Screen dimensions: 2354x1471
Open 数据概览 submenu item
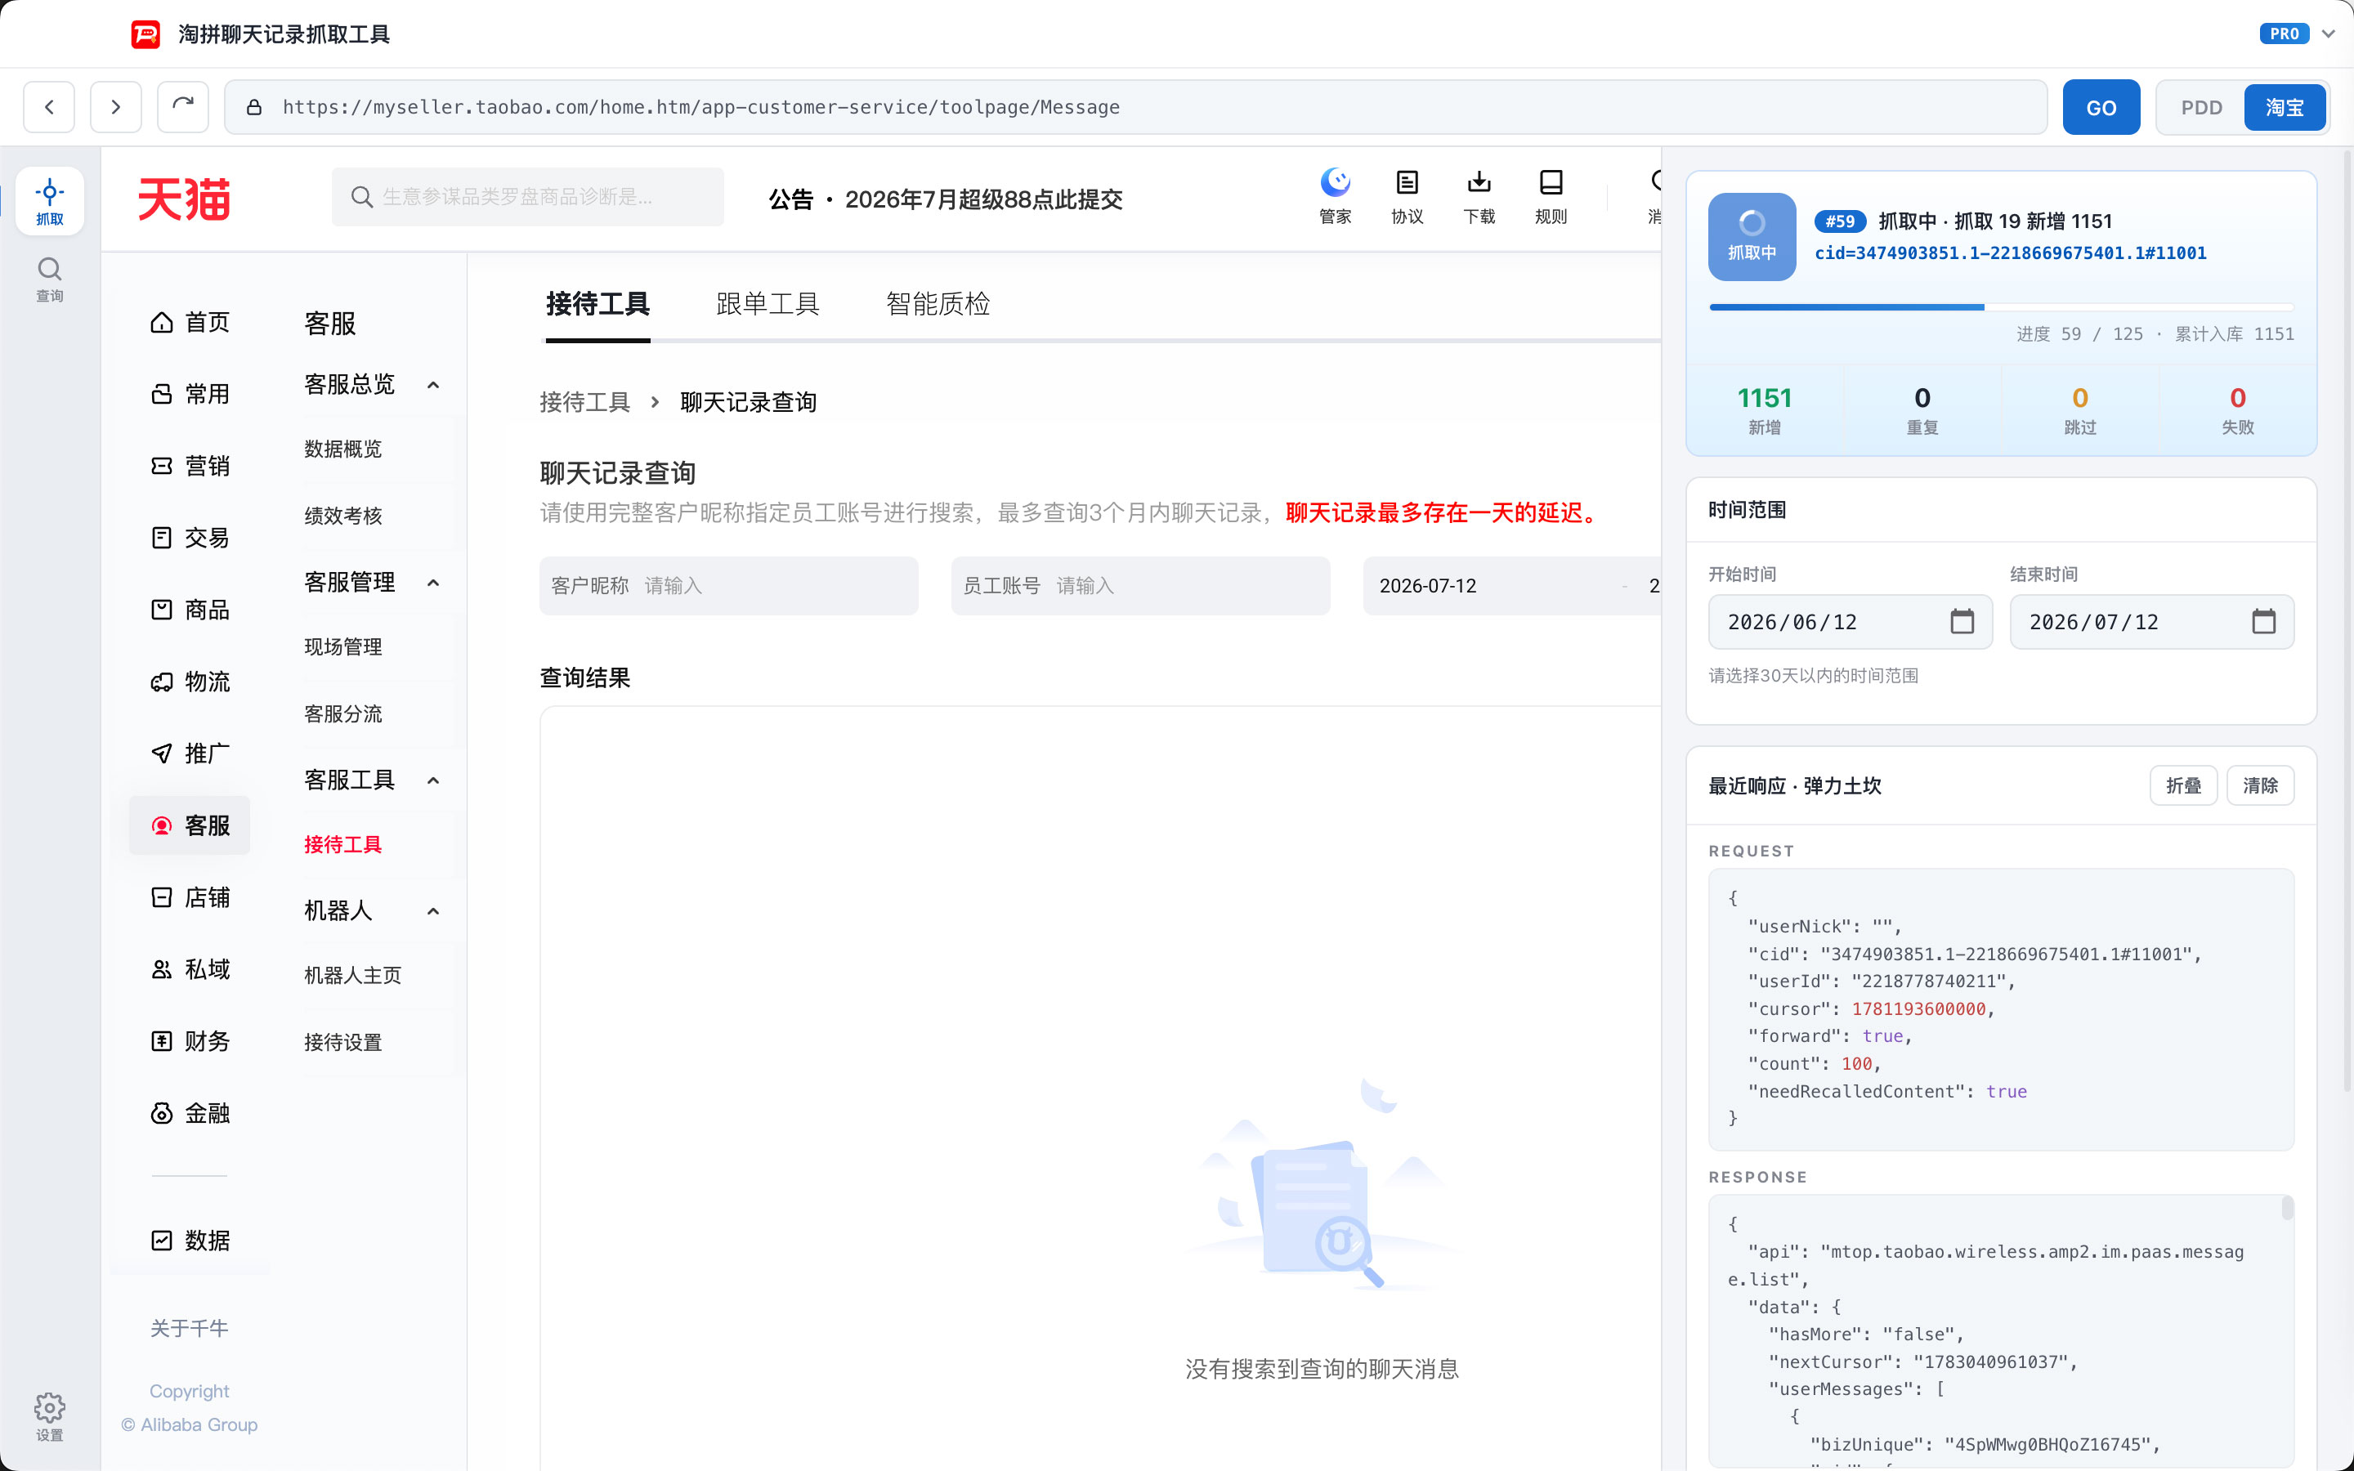(x=342, y=449)
